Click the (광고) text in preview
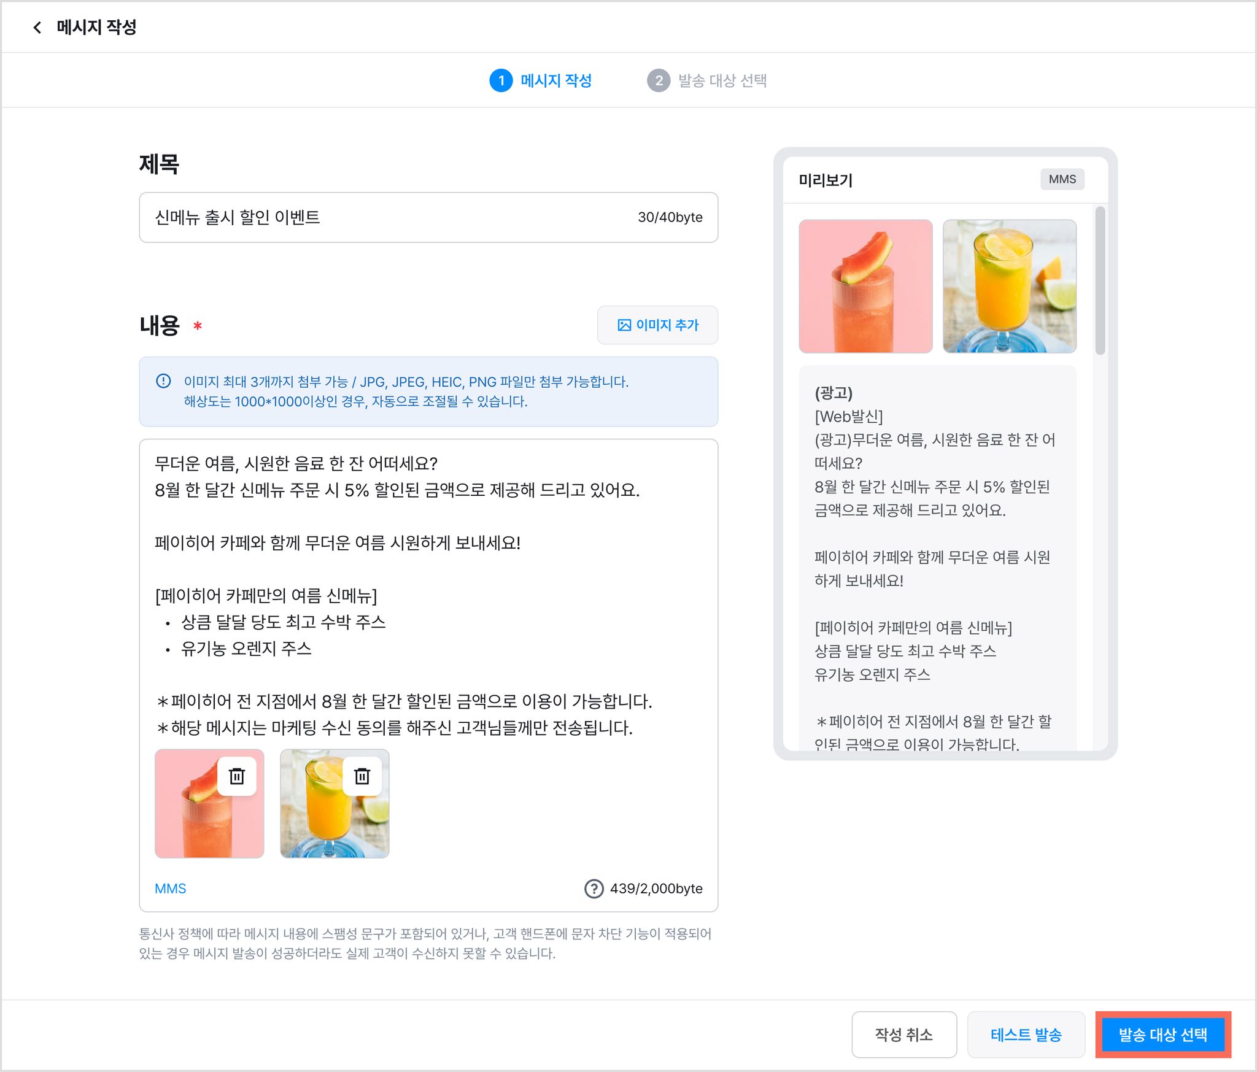1257x1072 pixels. point(833,393)
